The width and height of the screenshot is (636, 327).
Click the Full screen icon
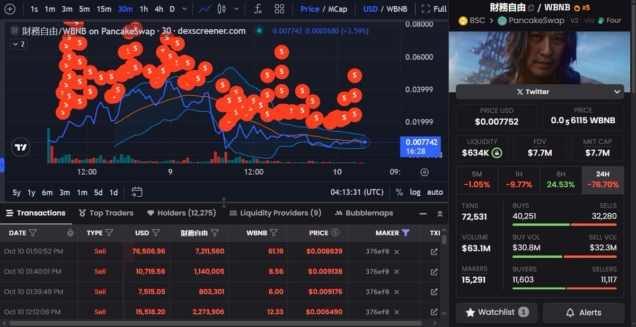point(433,9)
